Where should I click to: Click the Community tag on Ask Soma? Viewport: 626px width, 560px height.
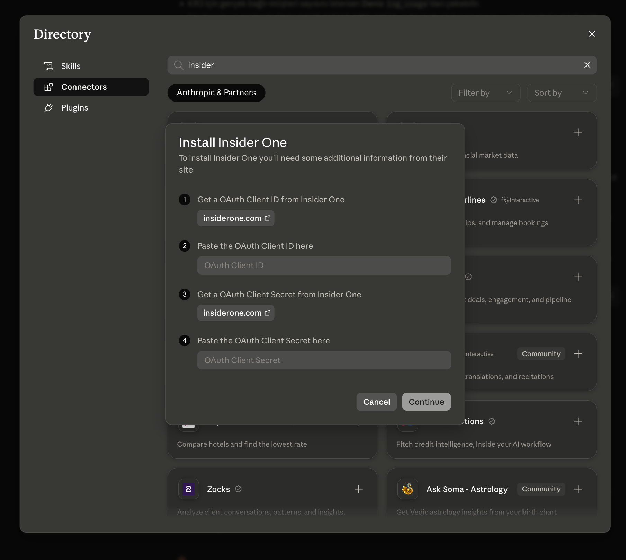coord(541,489)
